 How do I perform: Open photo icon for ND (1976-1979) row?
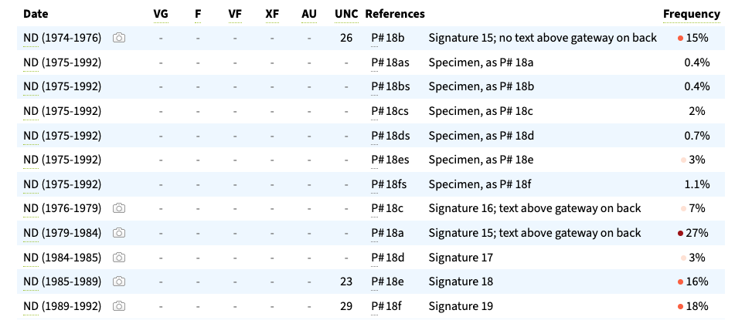click(x=119, y=208)
